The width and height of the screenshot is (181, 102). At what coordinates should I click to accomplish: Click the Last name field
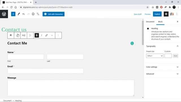pyautogui.click(x=65, y=57)
